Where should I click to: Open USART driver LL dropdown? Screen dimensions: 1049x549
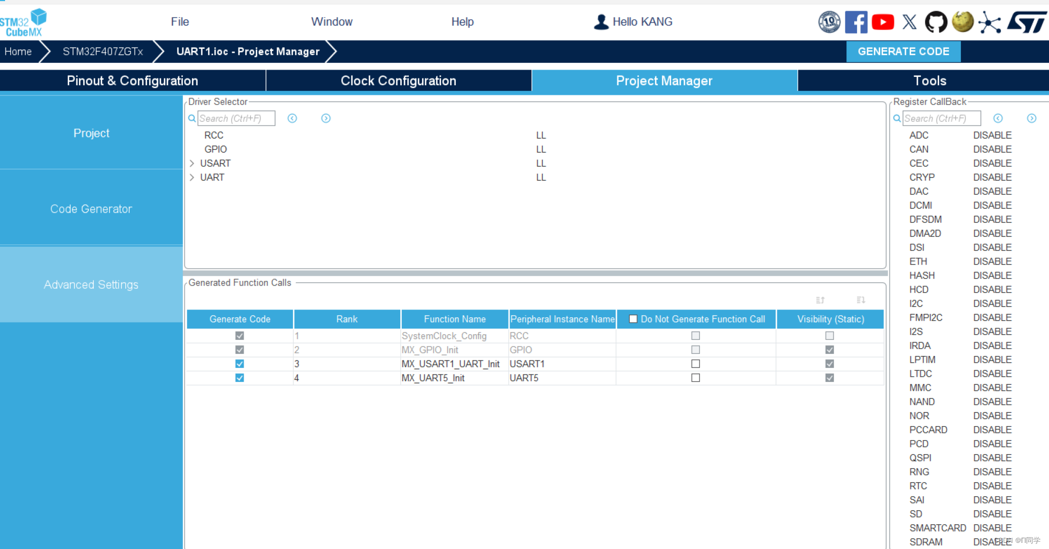541,163
